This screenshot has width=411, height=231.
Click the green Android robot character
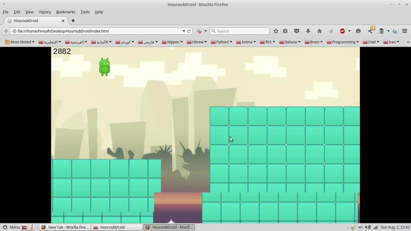(104, 67)
